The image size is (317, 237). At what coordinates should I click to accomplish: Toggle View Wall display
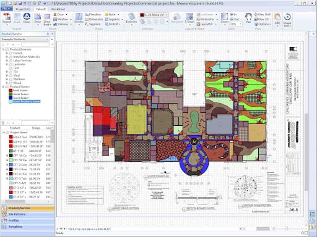click(x=263, y=14)
